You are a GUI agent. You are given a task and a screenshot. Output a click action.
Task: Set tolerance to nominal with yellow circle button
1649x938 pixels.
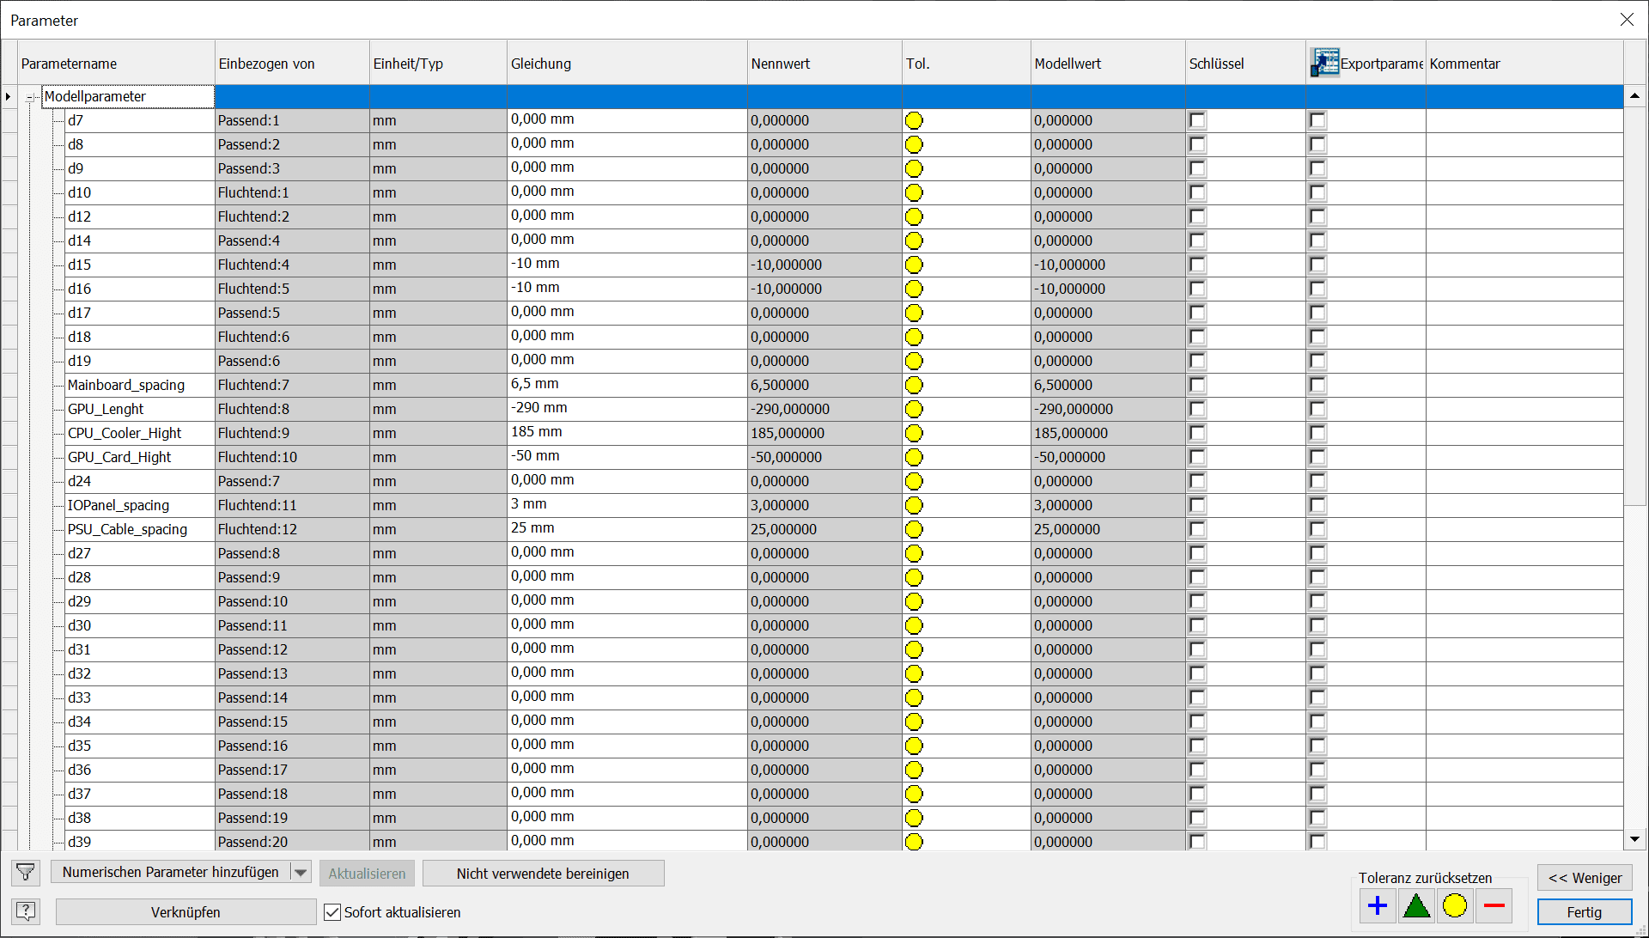click(x=1455, y=905)
